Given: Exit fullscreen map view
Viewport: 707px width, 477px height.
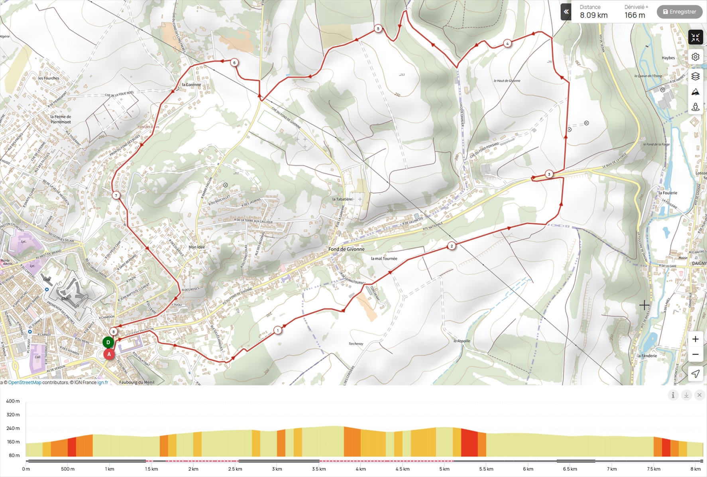Looking at the screenshot, I should pyautogui.click(x=695, y=37).
